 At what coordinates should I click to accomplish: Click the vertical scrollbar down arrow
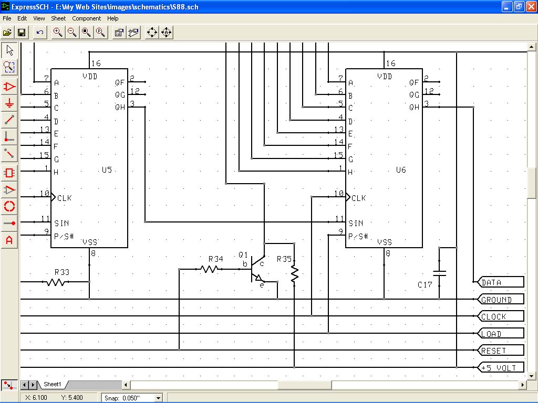coord(532,376)
